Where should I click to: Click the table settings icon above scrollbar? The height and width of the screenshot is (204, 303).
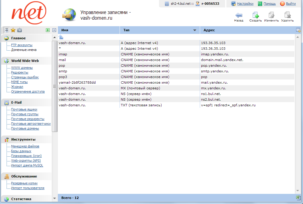[x=298, y=30]
